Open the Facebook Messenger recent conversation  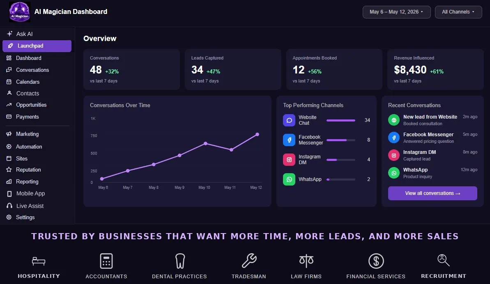coord(432,137)
